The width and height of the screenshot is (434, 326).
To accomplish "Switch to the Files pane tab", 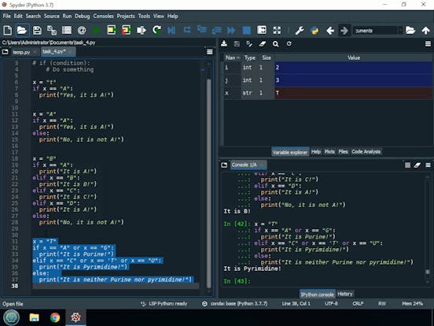I will point(343,152).
